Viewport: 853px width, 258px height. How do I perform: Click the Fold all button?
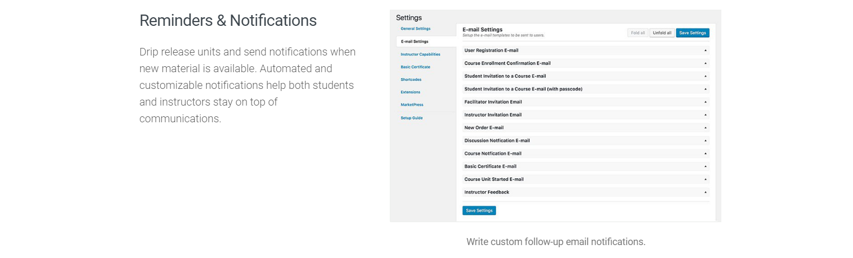[638, 33]
